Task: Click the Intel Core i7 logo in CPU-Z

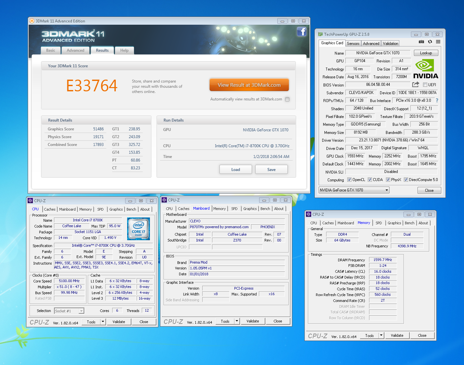Action: (139, 229)
